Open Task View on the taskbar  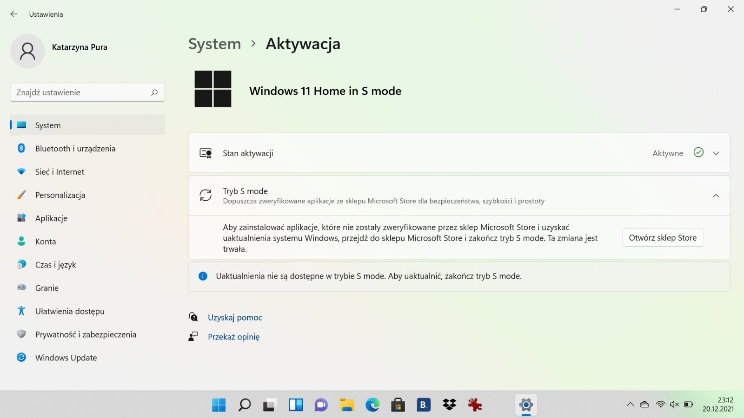(270, 405)
